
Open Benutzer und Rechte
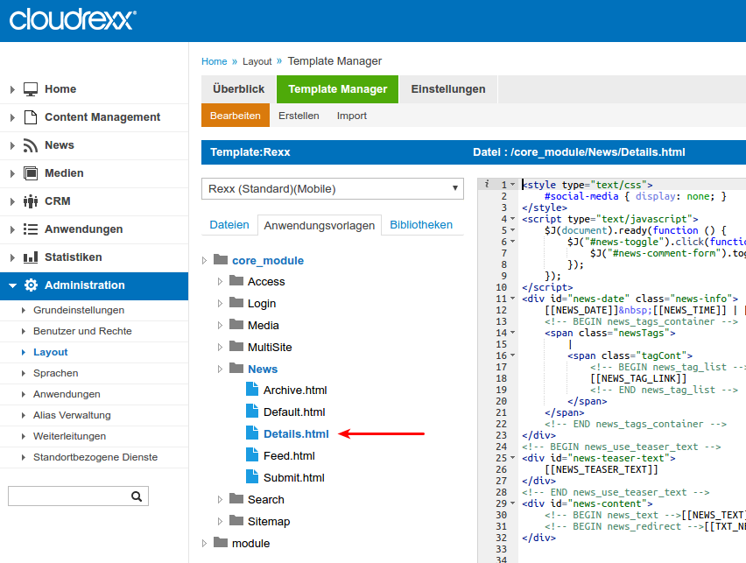point(82,331)
